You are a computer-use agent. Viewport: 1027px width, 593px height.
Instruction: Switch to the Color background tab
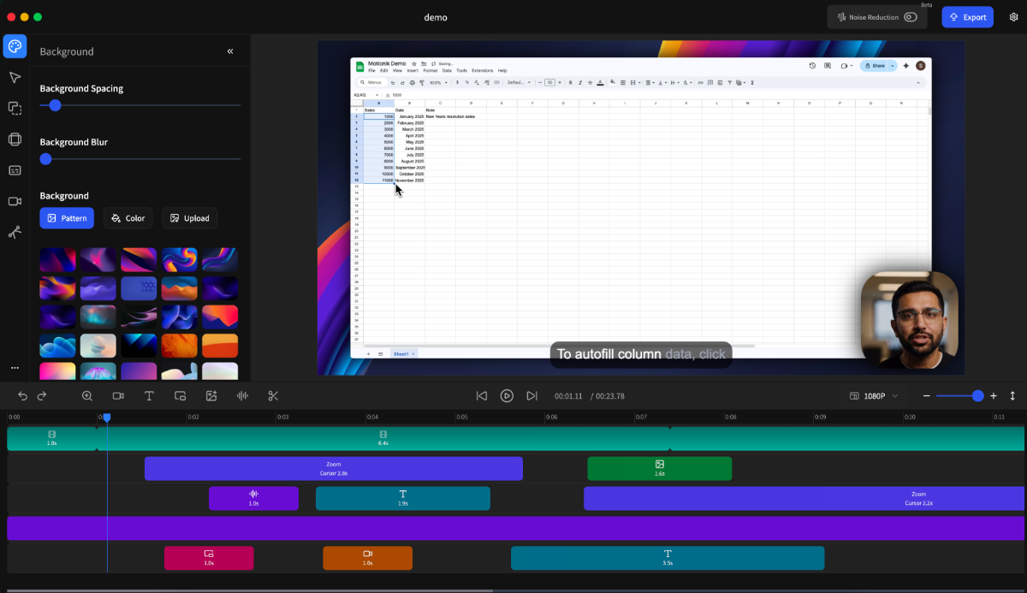tap(128, 218)
